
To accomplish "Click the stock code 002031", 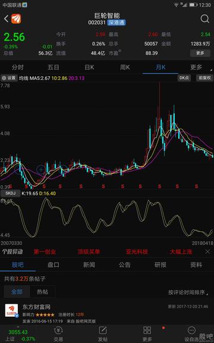I will [x=97, y=23].
